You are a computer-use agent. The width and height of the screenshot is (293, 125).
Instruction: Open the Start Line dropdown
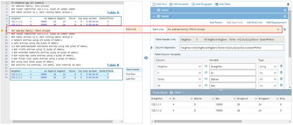click(278, 29)
